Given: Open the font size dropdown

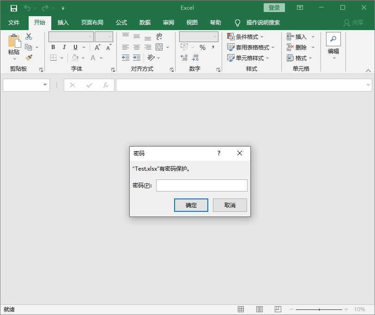Looking at the screenshot, I should click(x=109, y=36).
